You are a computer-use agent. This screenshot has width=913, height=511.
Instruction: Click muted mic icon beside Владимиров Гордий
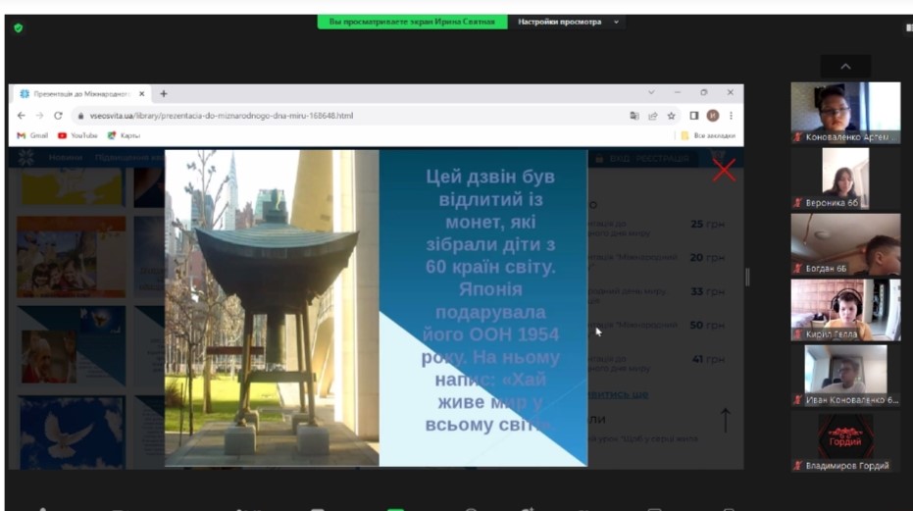click(797, 466)
